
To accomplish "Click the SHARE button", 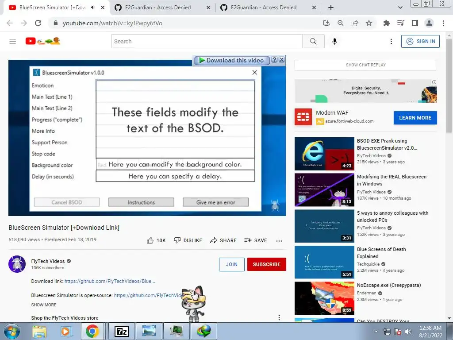I will 223,240.
